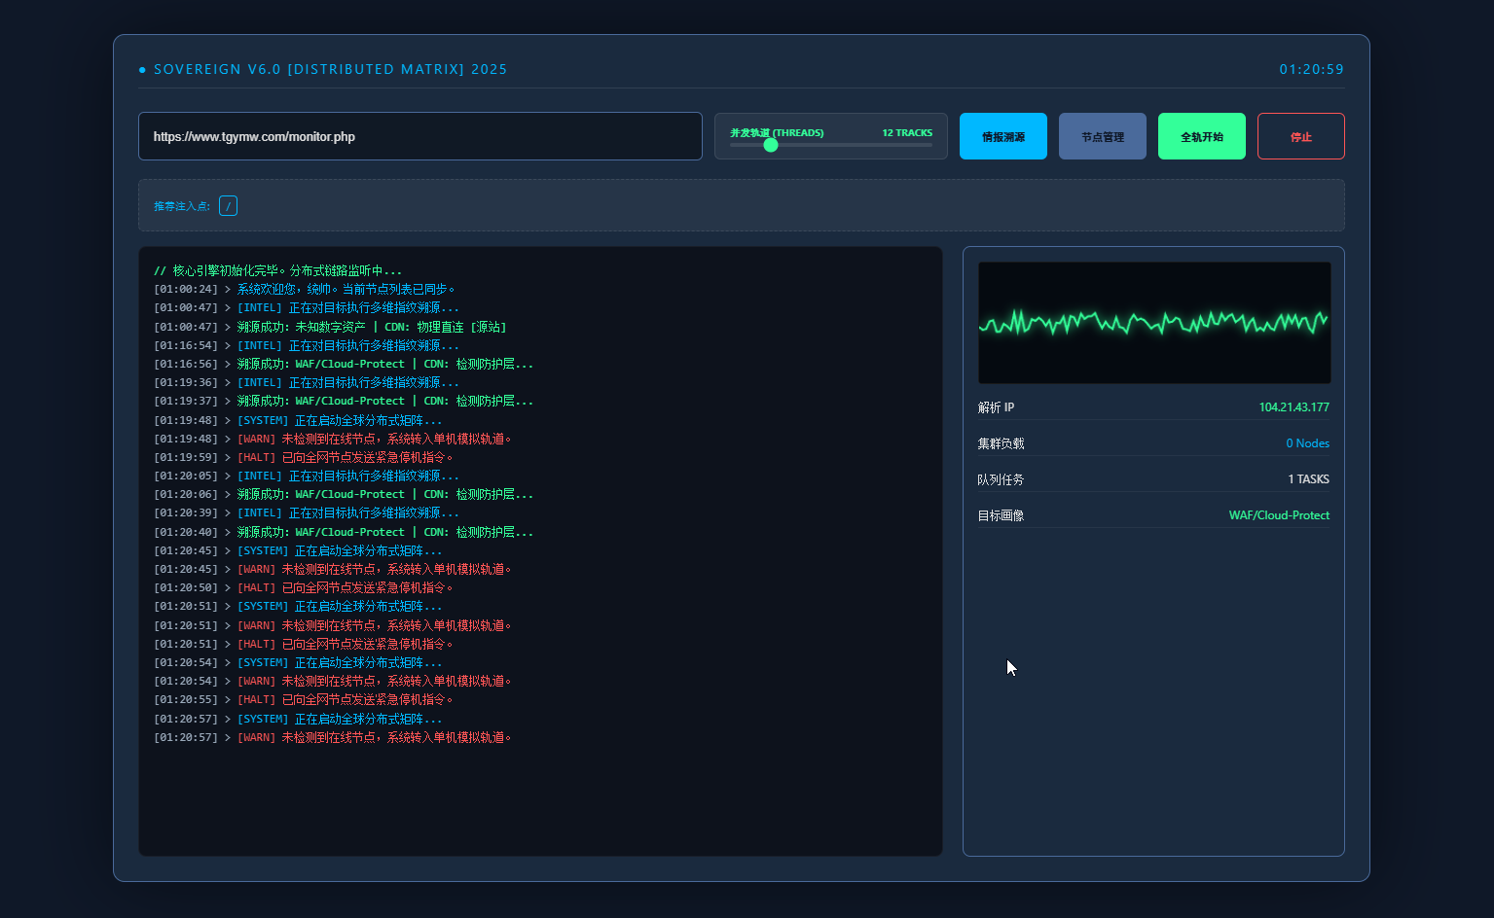This screenshot has height=918, width=1494.
Task: Click the 01:20:59 clock in the header
Action: point(1310,70)
